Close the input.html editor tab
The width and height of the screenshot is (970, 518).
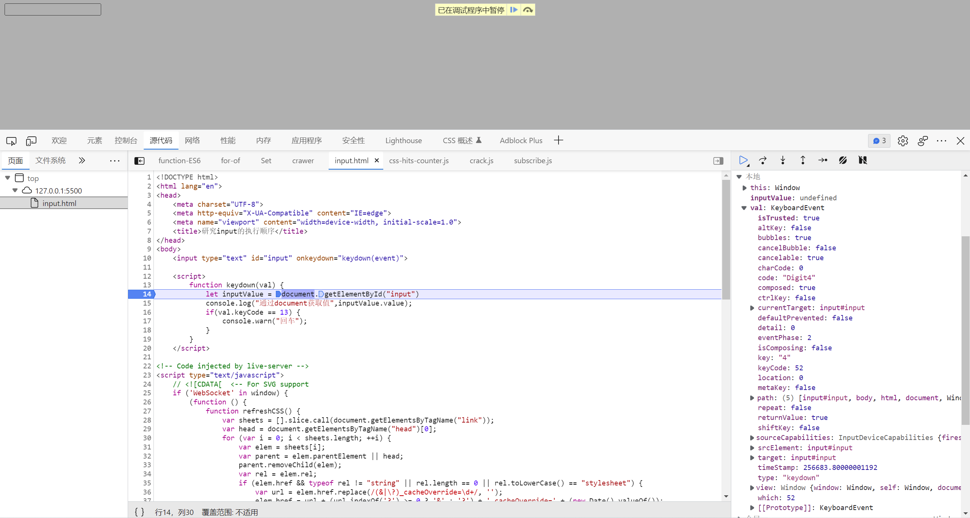point(376,160)
